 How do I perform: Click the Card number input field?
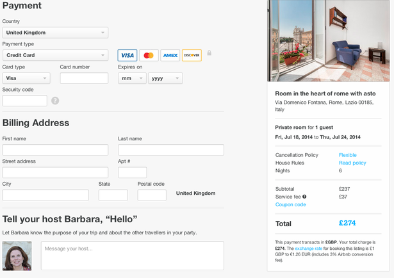coord(84,78)
